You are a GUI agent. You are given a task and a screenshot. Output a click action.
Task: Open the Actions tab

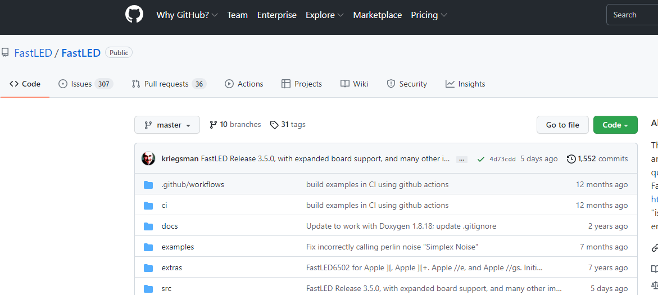[244, 84]
